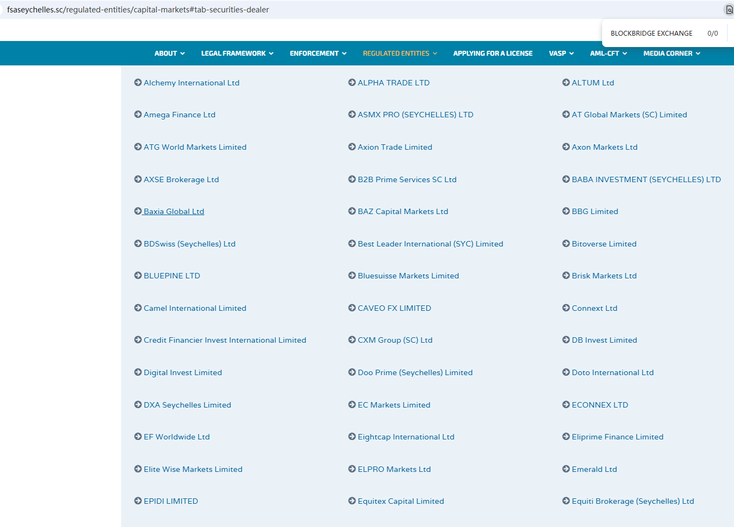
Task: Click the arrow icon beside Bitoverse Limited
Action: [x=566, y=244]
